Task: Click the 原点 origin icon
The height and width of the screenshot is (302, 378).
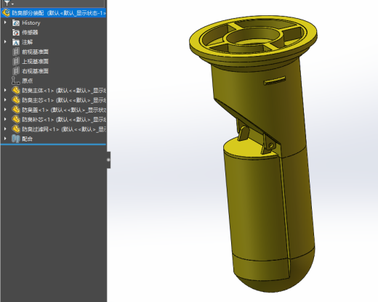Action: click(x=16, y=81)
